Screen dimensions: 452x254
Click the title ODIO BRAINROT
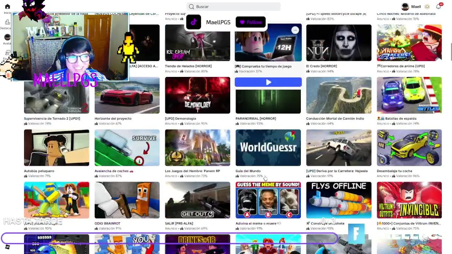click(107, 223)
